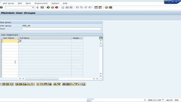The width and height of the screenshot is (181, 102).
Task: Click the Maintain User Groups title
Action: tap(18, 13)
